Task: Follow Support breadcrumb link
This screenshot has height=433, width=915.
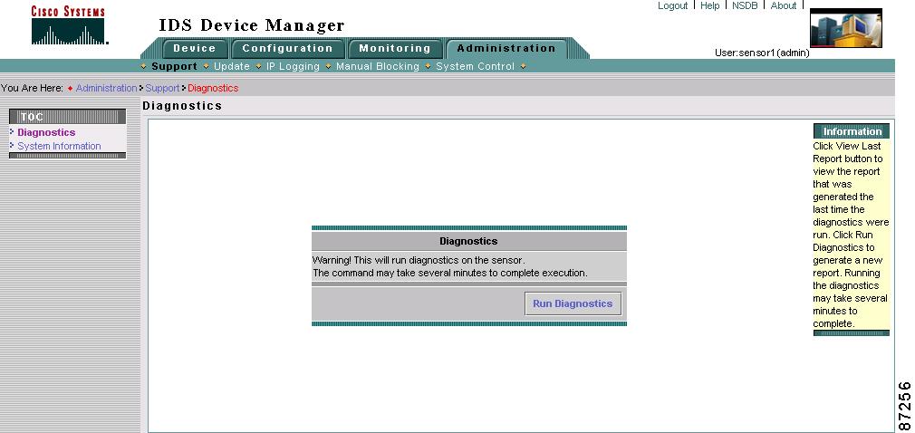Action: [162, 88]
